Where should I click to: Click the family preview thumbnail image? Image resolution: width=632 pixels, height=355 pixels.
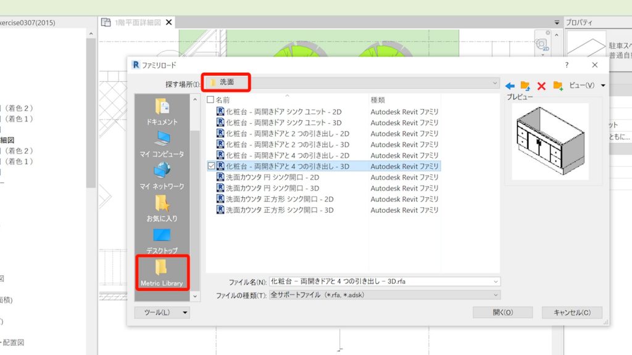click(x=550, y=142)
